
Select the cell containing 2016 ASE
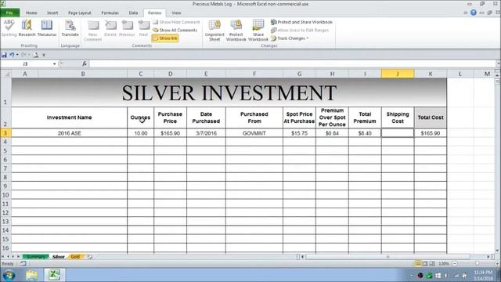pyautogui.click(x=70, y=133)
